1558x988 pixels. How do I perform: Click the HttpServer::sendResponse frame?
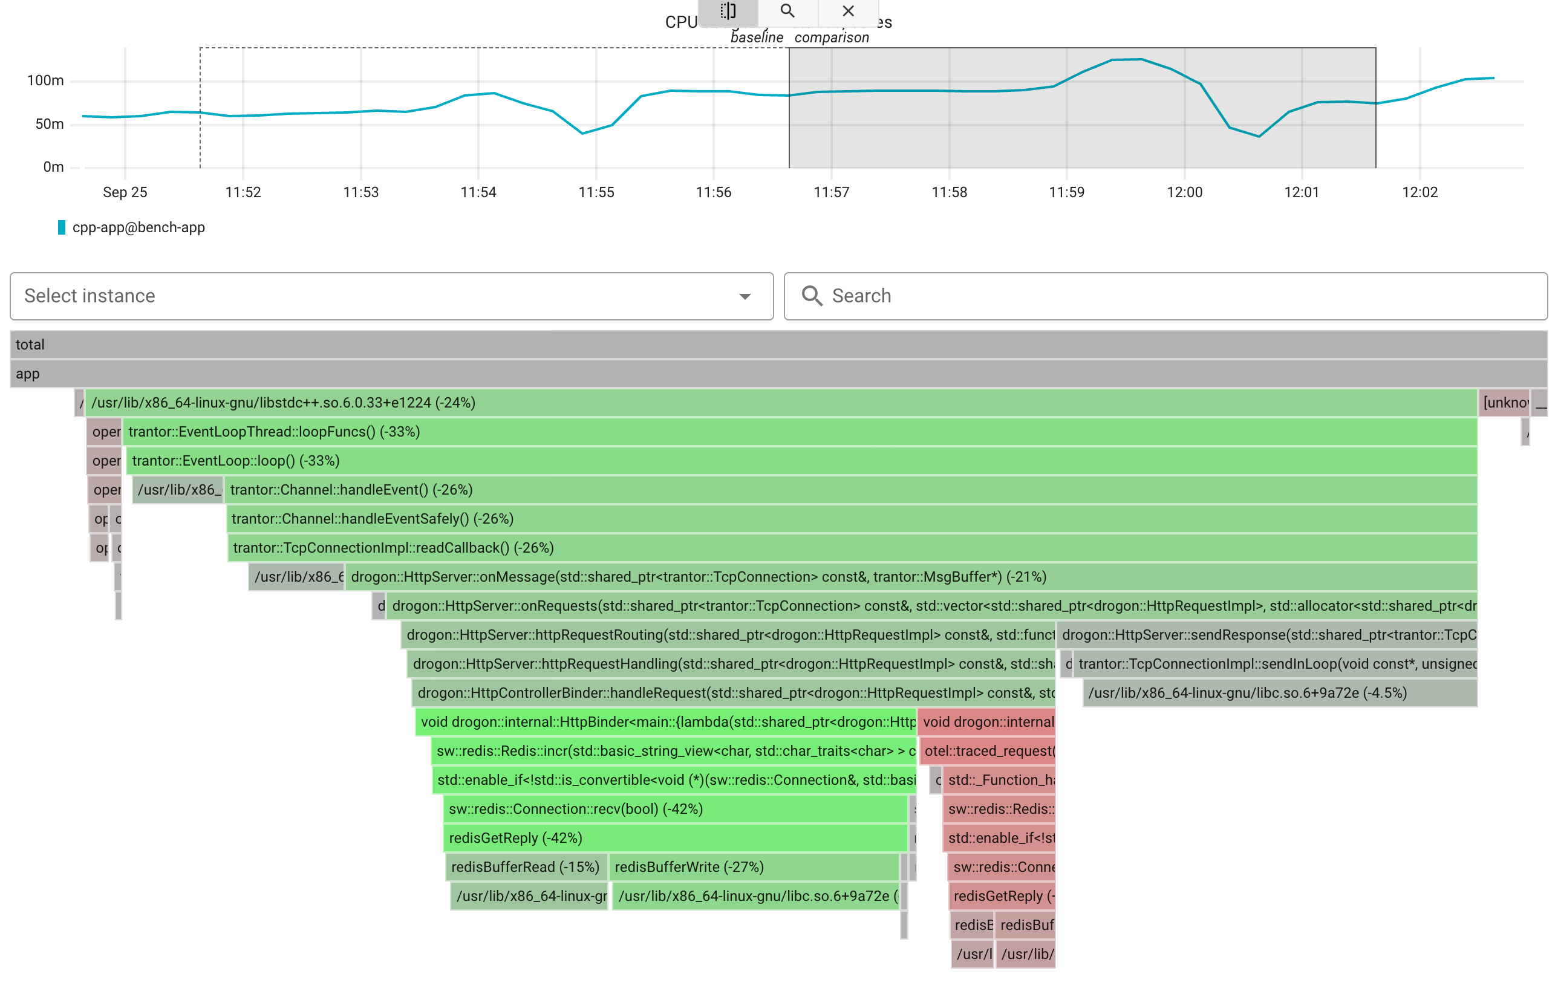click(1267, 635)
